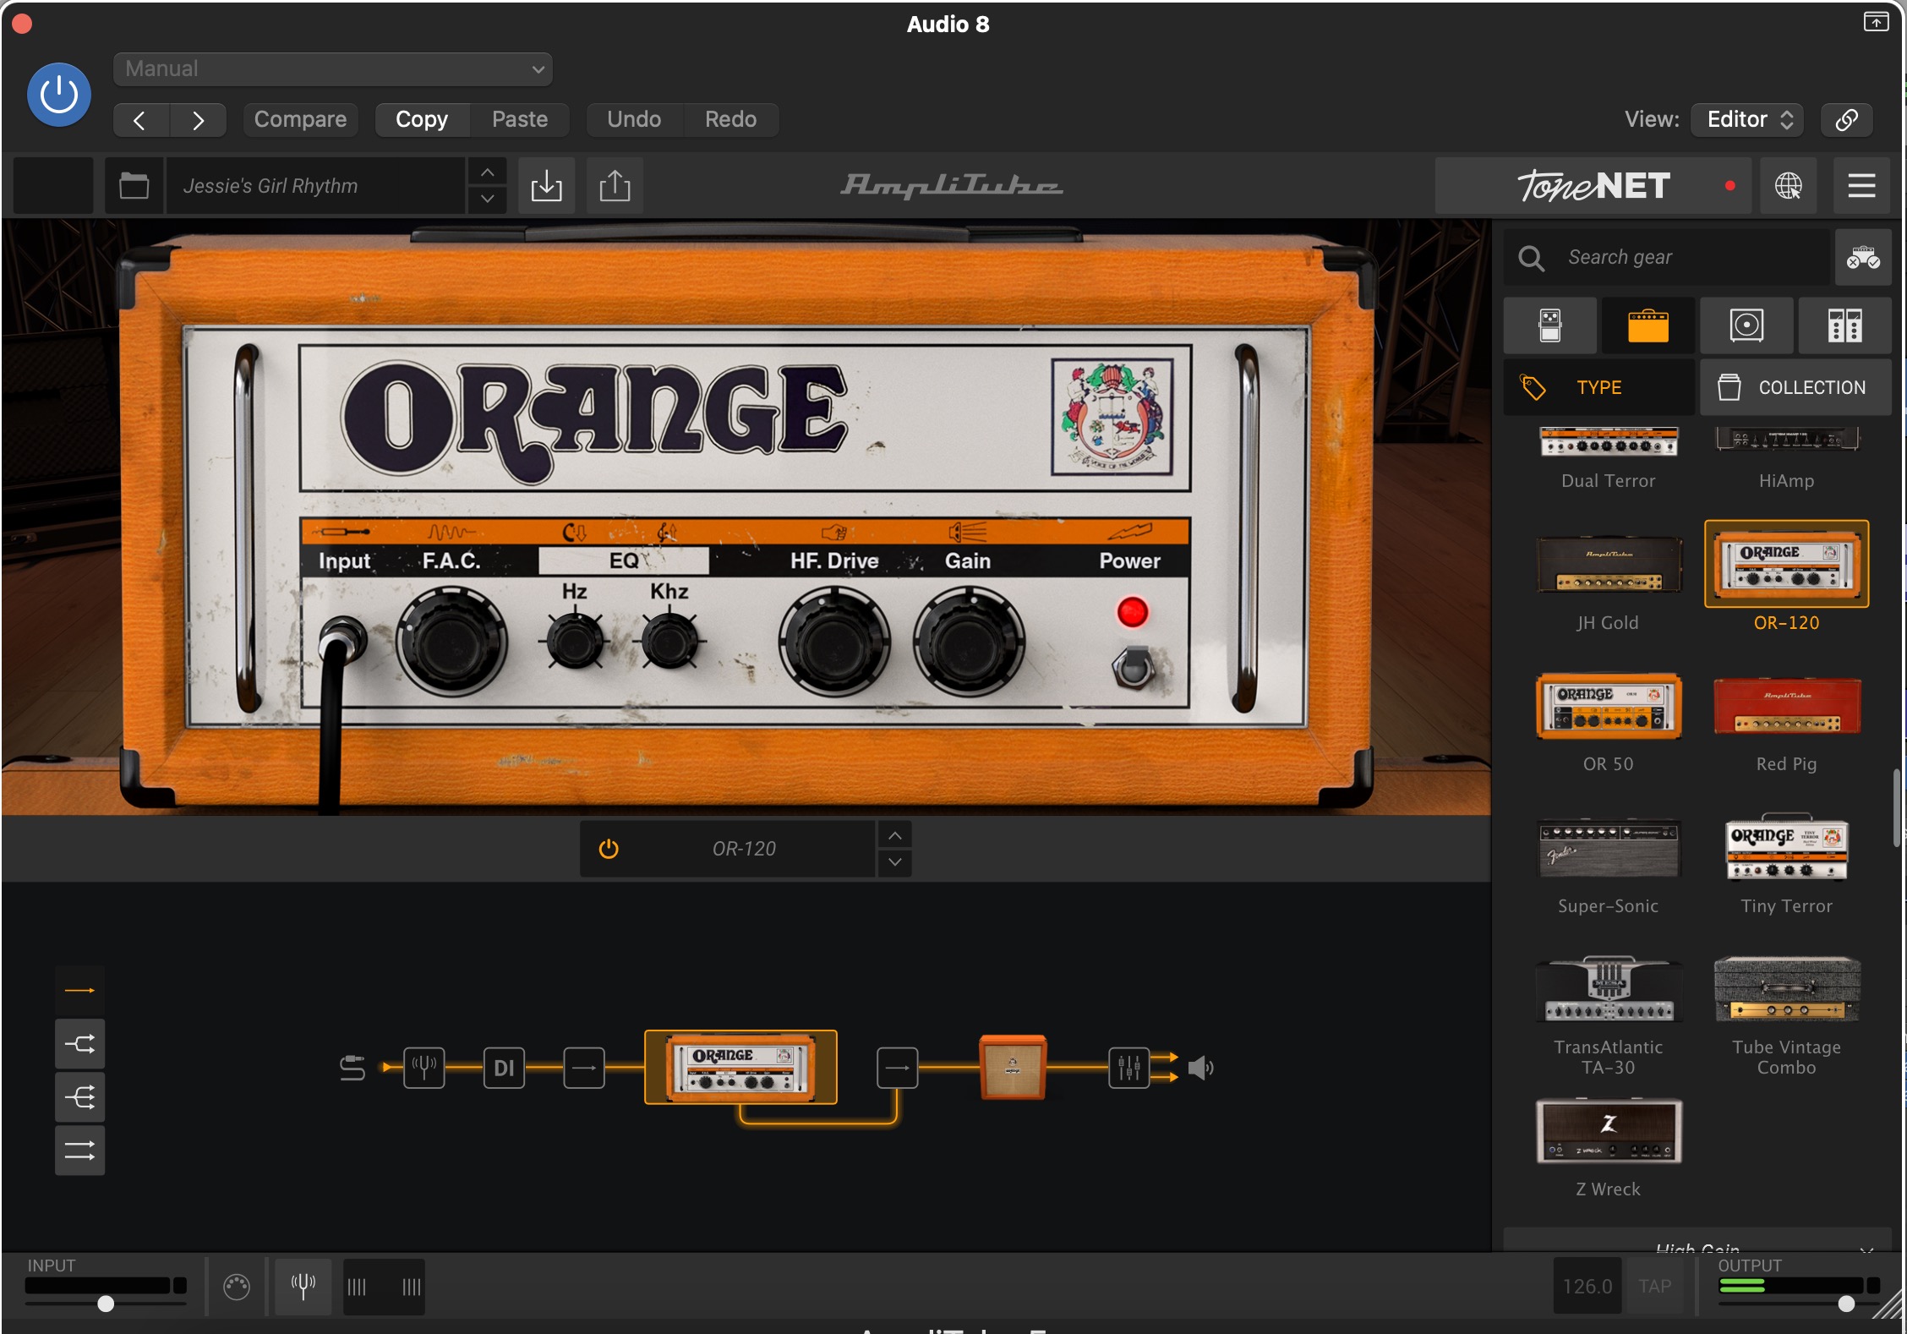The image size is (1907, 1334).
Task: Click OR-120 module up chevron
Action: pos(894,835)
